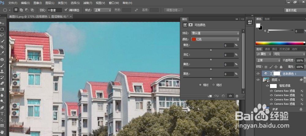Click the view previous state icon in Properties
The width and height of the screenshot is (306, 136).
[216, 96]
